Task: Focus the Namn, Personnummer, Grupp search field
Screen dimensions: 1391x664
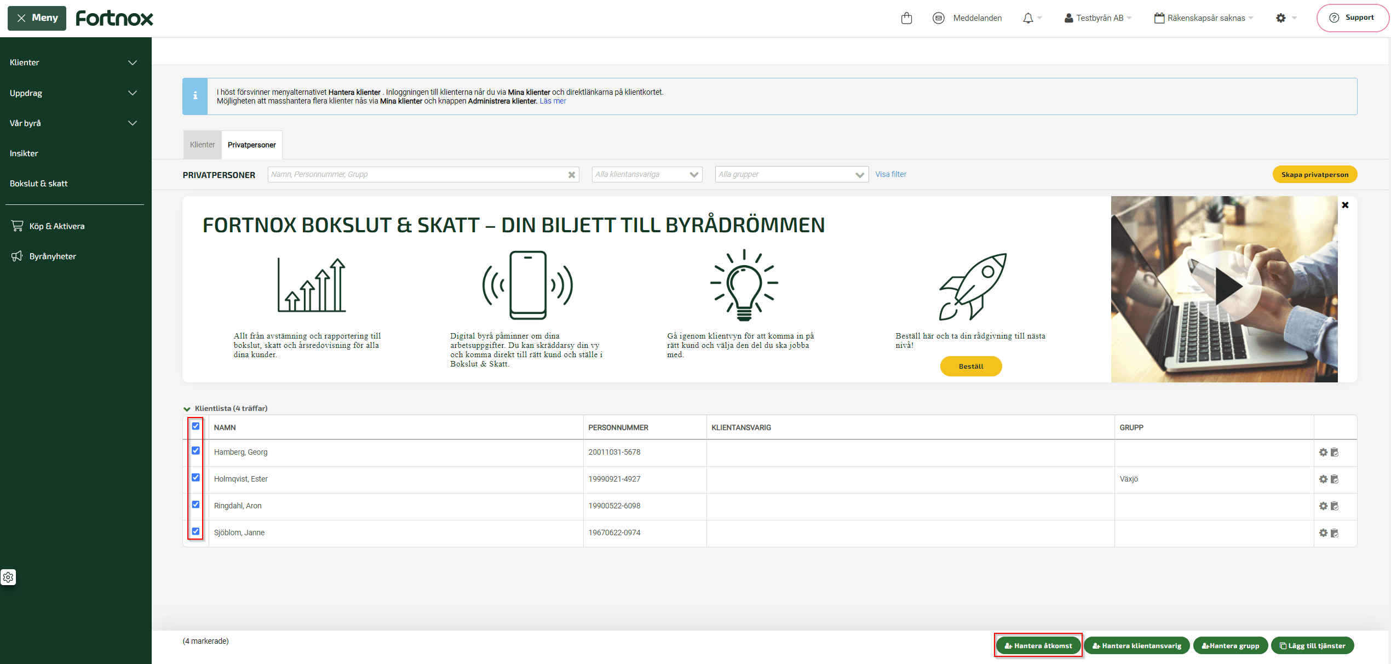Action: tap(423, 175)
